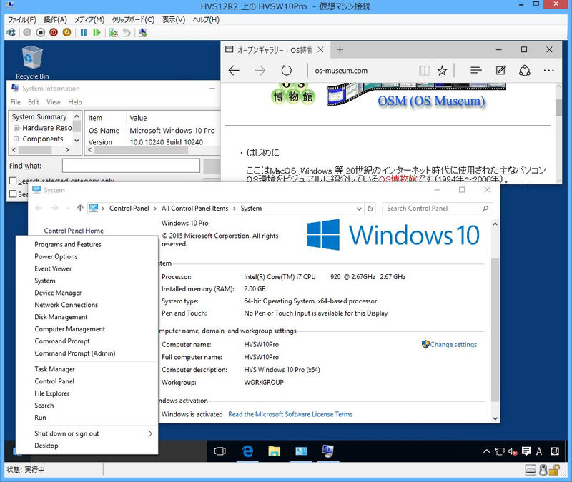
Task: Click the orange Save state power icon
Action: [66, 32]
